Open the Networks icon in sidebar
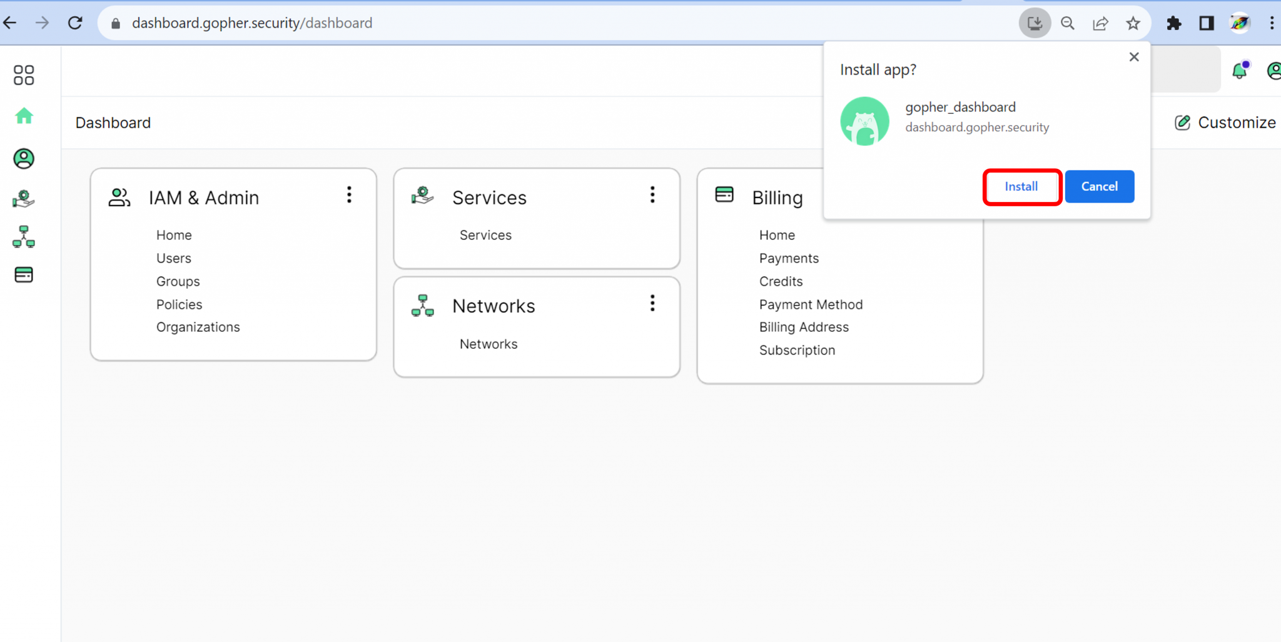1281x642 pixels. [24, 237]
